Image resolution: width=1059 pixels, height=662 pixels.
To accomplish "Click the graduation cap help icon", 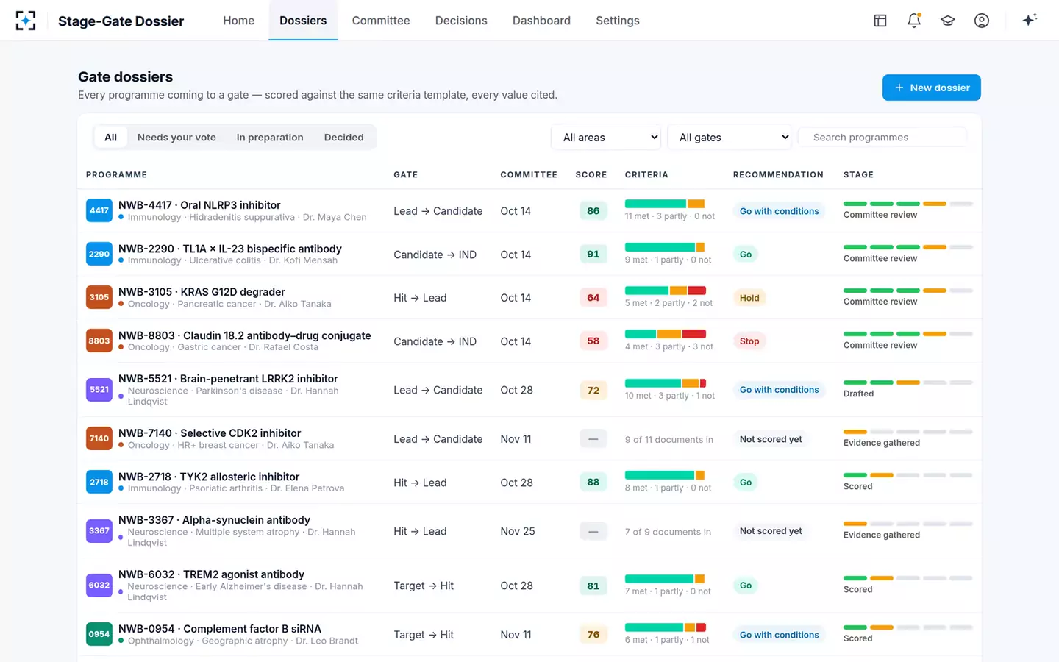I will pyautogui.click(x=948, y=21).
